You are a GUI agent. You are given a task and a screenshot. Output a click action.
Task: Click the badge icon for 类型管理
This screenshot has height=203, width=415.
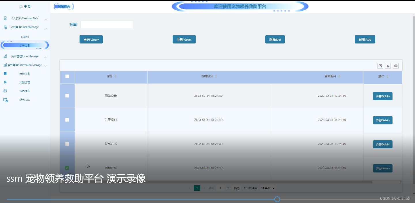[x=5, y=82]
